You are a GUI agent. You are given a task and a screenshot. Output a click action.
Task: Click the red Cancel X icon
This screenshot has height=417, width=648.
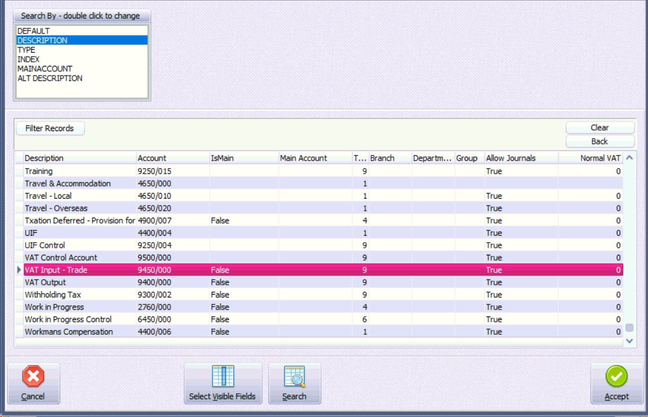tap(33, 378)
